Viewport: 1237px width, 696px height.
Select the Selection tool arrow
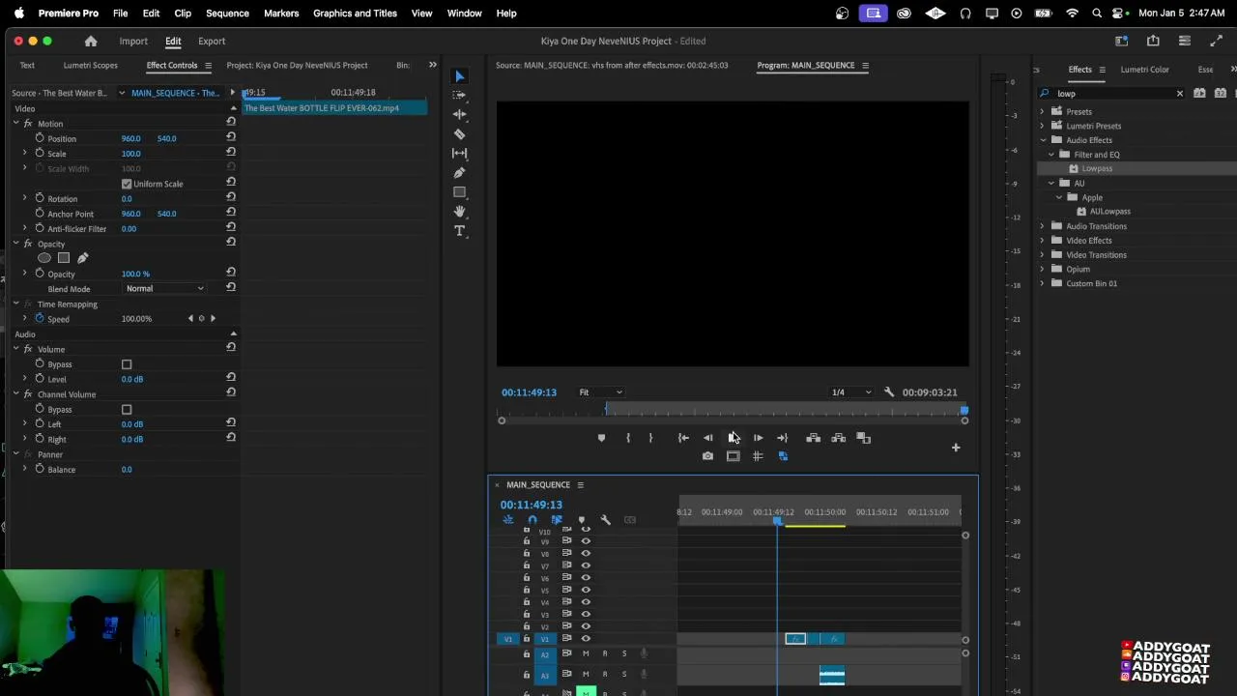tap(460, 76)
